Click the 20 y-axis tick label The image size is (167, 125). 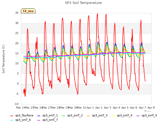(x=17, y=43)
